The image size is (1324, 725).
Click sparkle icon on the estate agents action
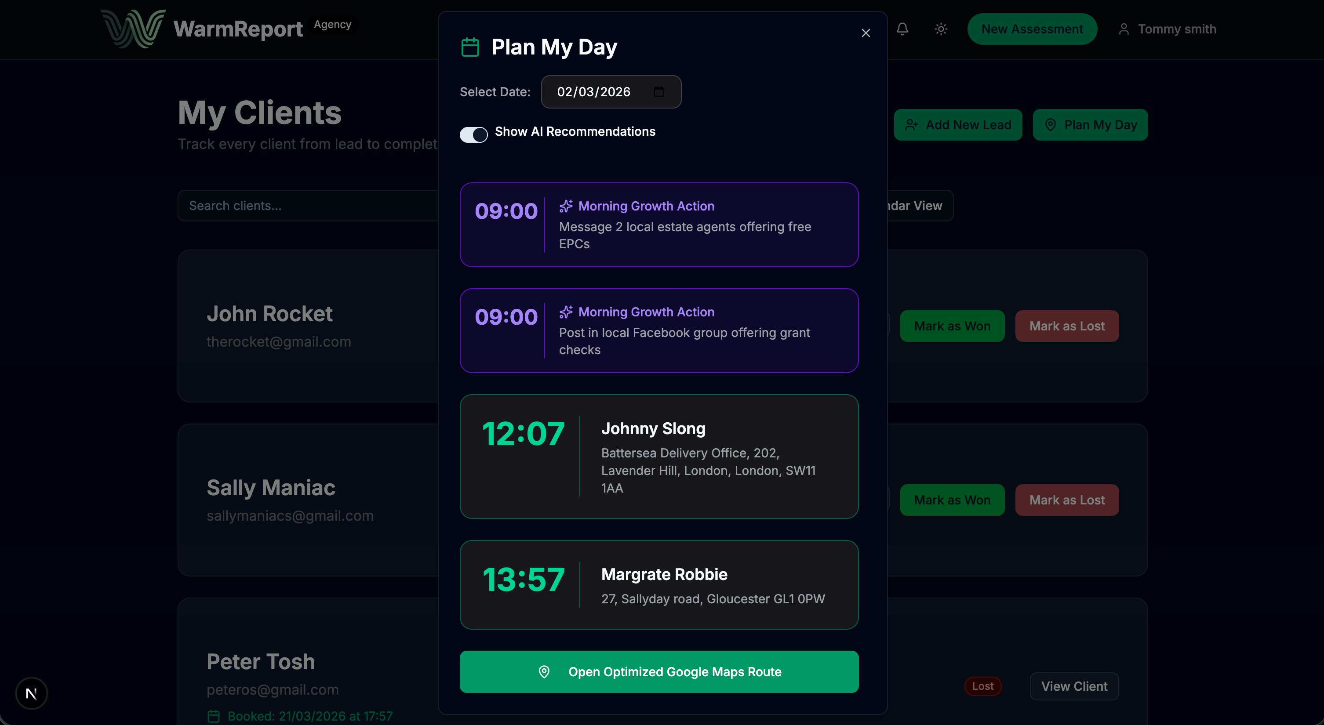tap(566, 206)
